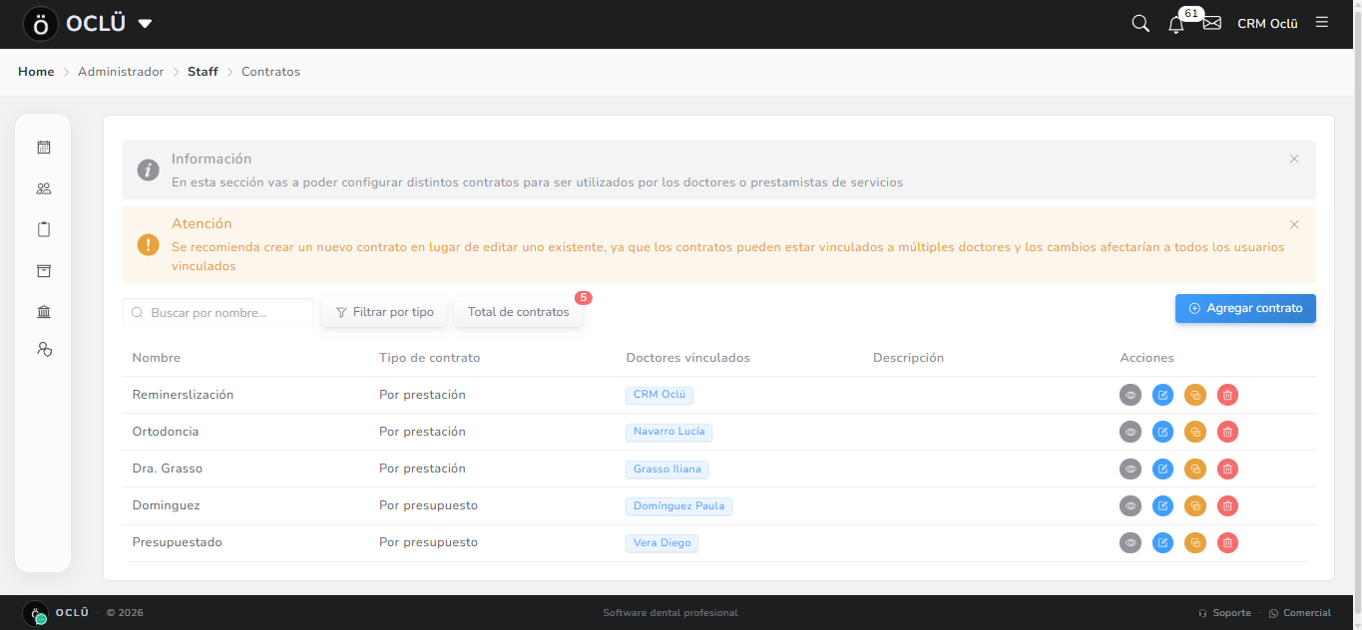This screenshot has height=630, width=1362.
Task: Duplicate the Dominguez contract
Action: pyautogui.click(x=1195, y=505)
